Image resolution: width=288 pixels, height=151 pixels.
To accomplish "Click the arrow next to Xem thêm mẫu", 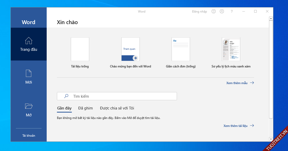I will [x=252, y=83].
